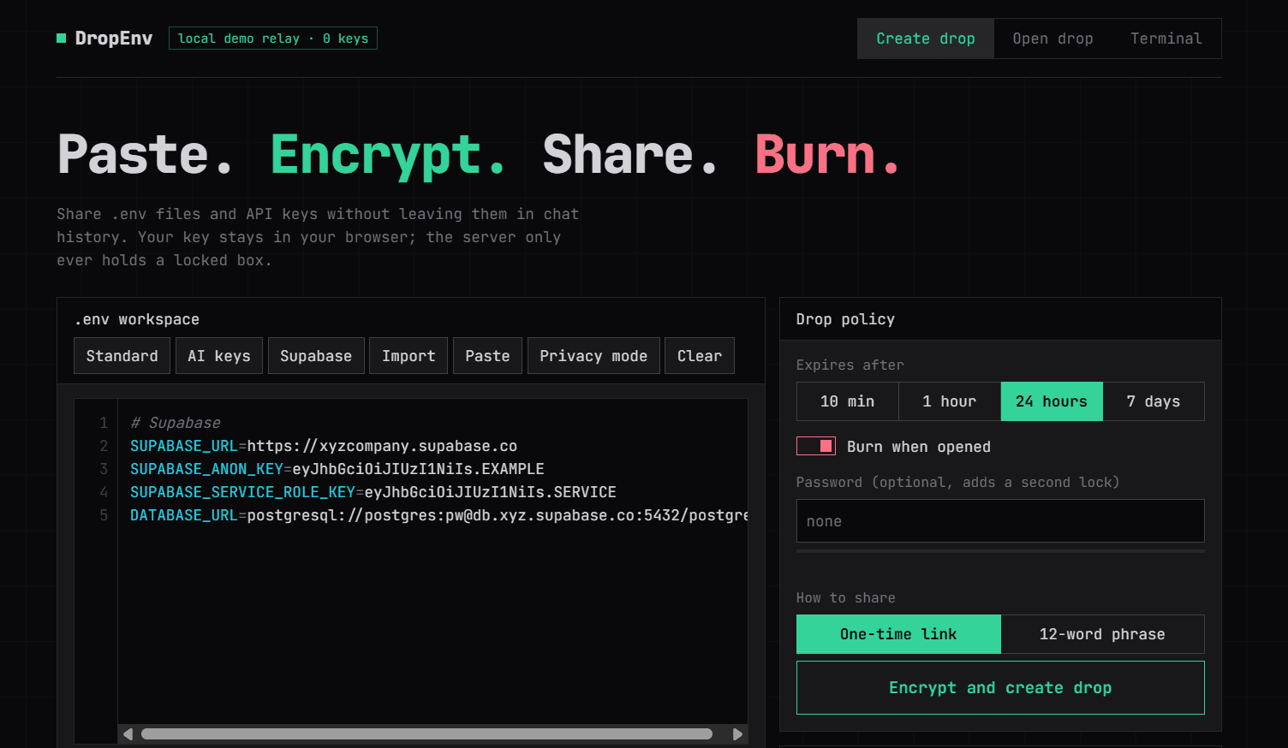Set expiry to 10 min
1288x748 pixels.
pos(848,401)
